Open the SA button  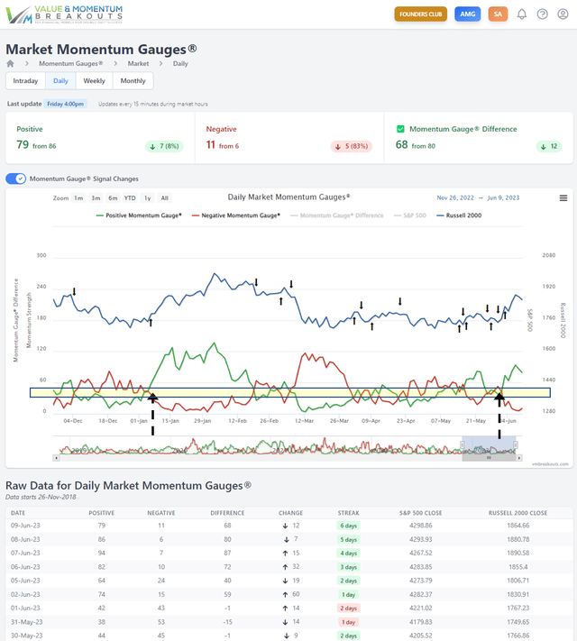[498, 14]
